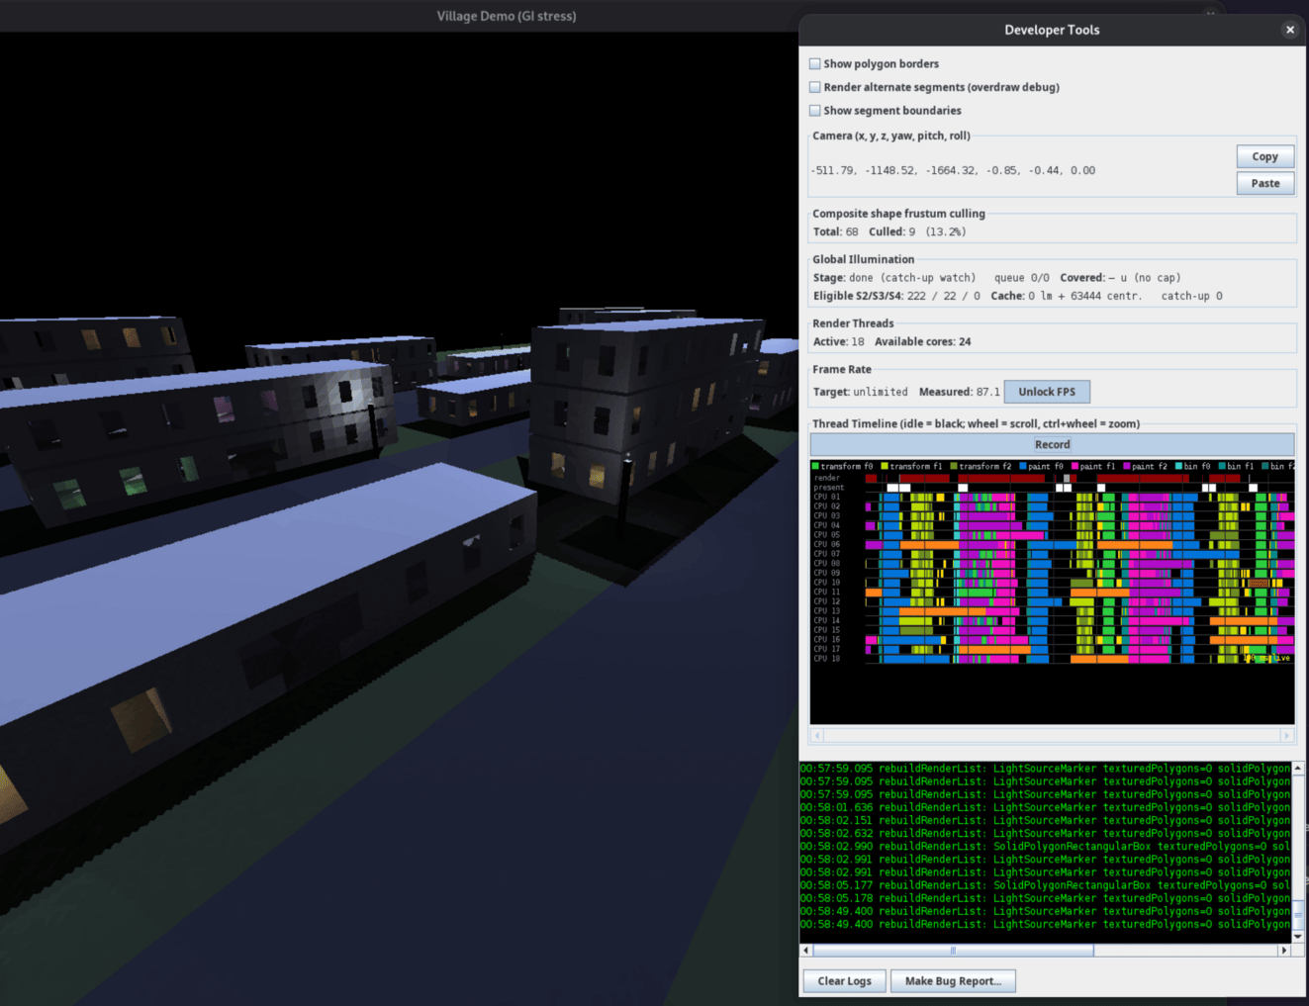Click the CPU 13 timeline row label
This screenshot has width=1309, height=1006.
[827, 611]
